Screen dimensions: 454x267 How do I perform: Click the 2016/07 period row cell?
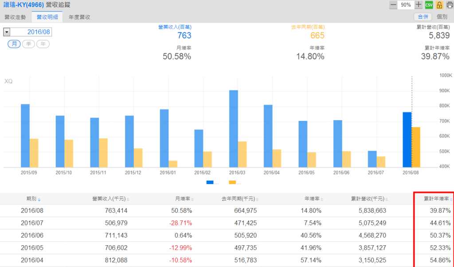coord(32,223)
